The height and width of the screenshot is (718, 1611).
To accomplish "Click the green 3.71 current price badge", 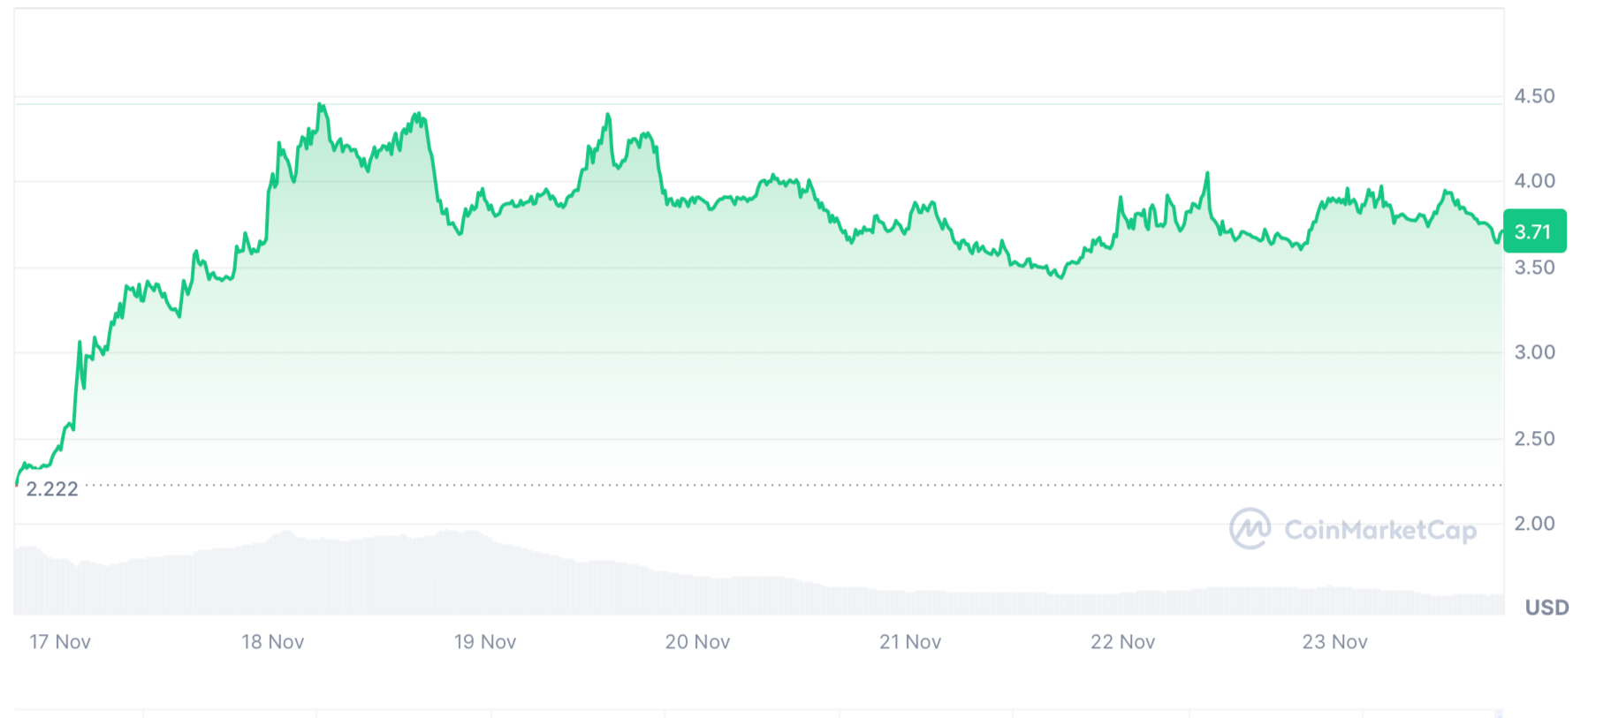I will pos(1534,231).
